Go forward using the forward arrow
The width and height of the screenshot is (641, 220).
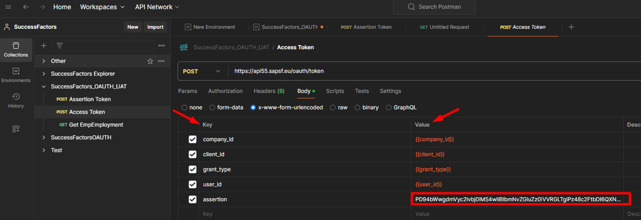click(x=42, y=7)
